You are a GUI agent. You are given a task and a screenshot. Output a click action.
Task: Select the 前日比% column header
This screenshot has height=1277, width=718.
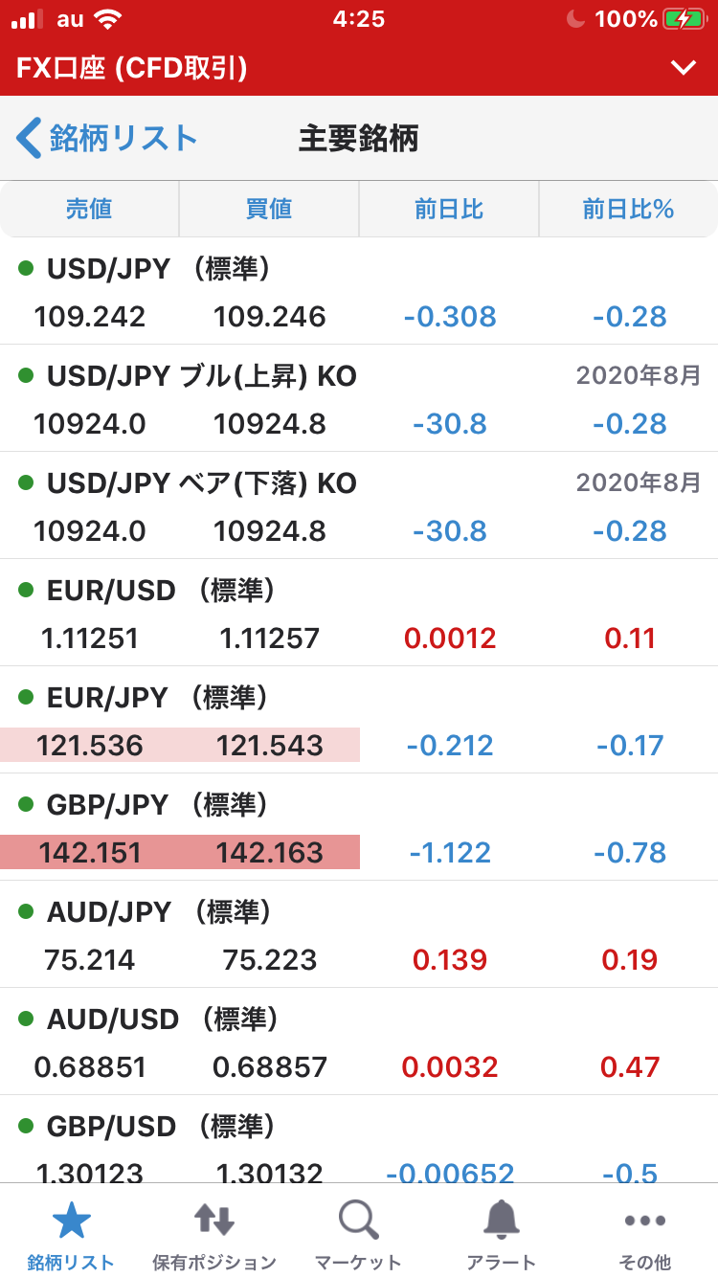(629, 209)
